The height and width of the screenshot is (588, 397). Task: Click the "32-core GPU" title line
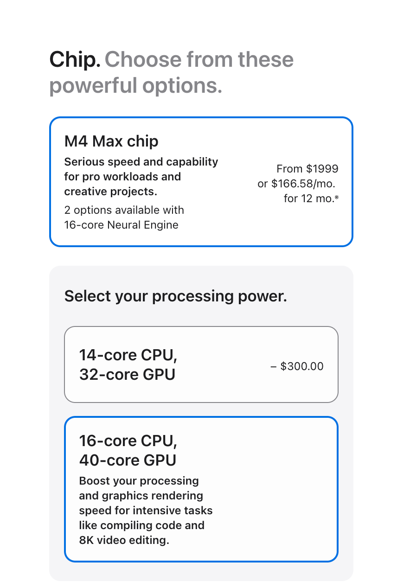[128, 375]
